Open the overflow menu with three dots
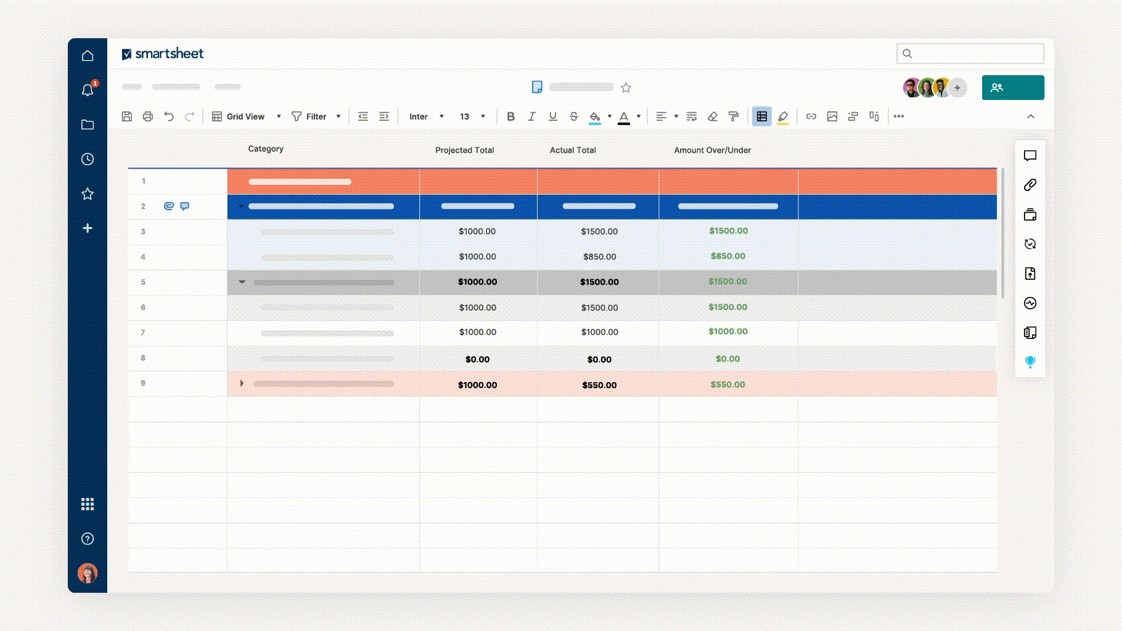The width and height of the screenshot is (1122, 631). pyautogui.click(x=899, y=116)
